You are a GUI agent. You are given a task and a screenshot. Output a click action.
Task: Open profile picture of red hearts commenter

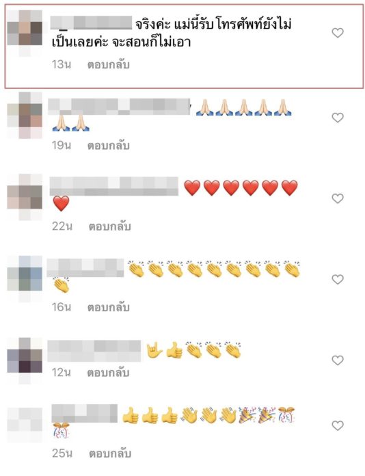pos(25,198)
